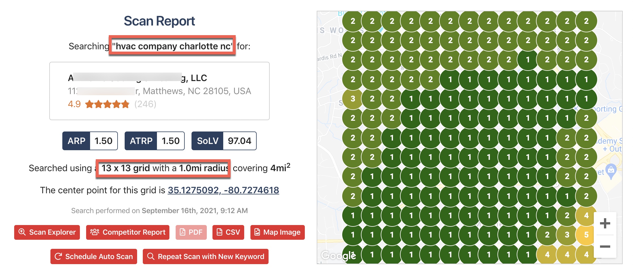Viewport: 634px width, 280px height.
Task: Click the ARP score badge
Action: pyautogui.click(x=90, y=141)
